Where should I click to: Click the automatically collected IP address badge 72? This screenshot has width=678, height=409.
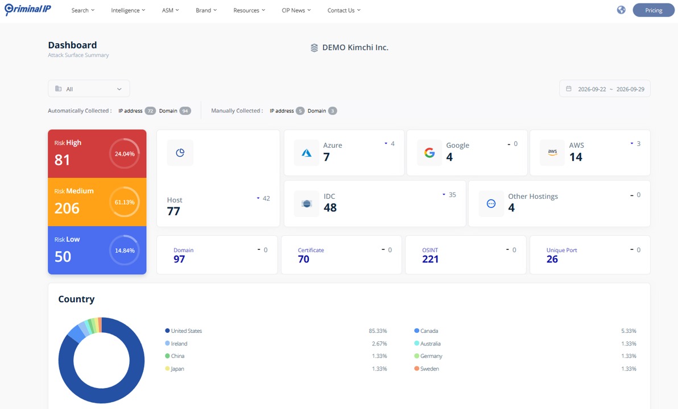point(150,111)
